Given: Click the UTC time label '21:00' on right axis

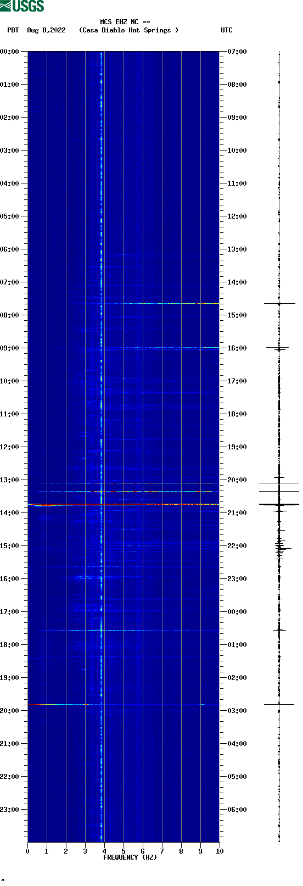Looking at the screenshot, I should pyautogui.click(x=237, y=513).
